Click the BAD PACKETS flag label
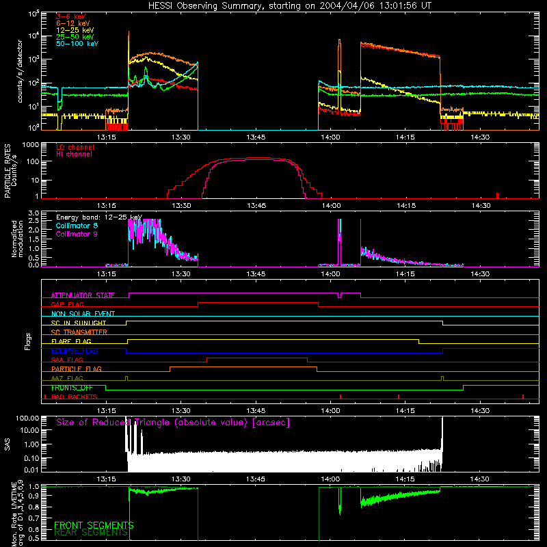 (x=75, y=397)
